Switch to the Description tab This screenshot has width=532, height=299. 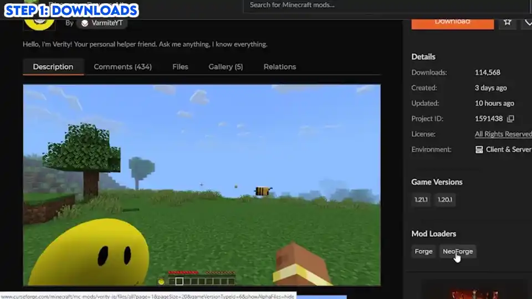[x=53, y=67]
